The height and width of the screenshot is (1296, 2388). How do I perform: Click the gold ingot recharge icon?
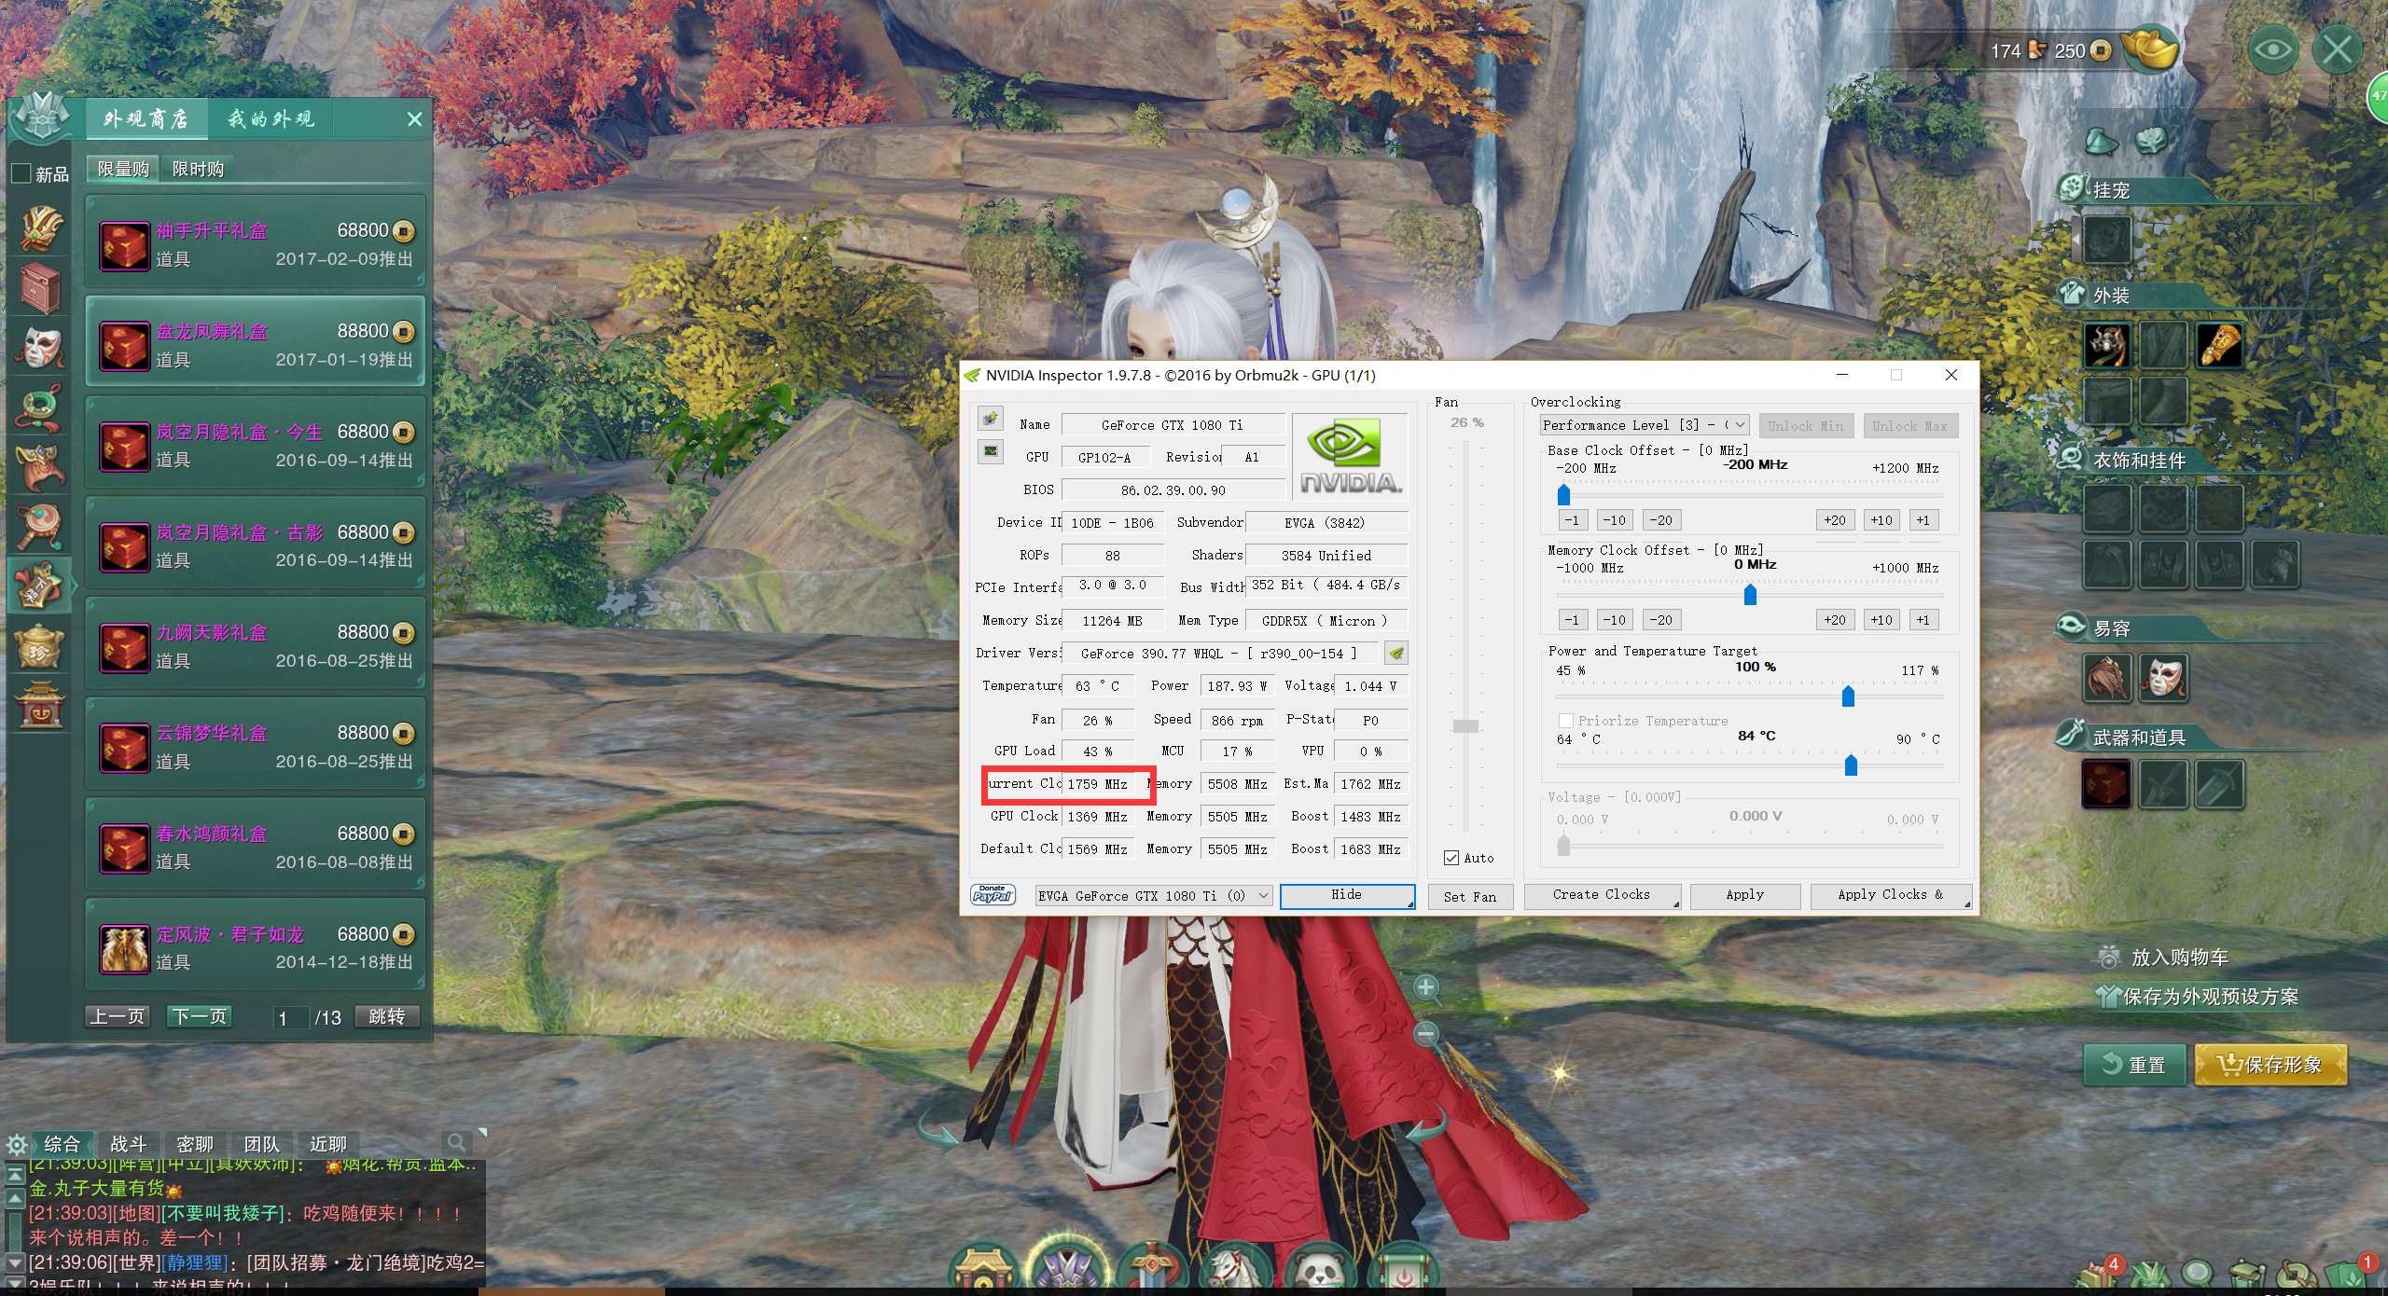[2150, 48]
